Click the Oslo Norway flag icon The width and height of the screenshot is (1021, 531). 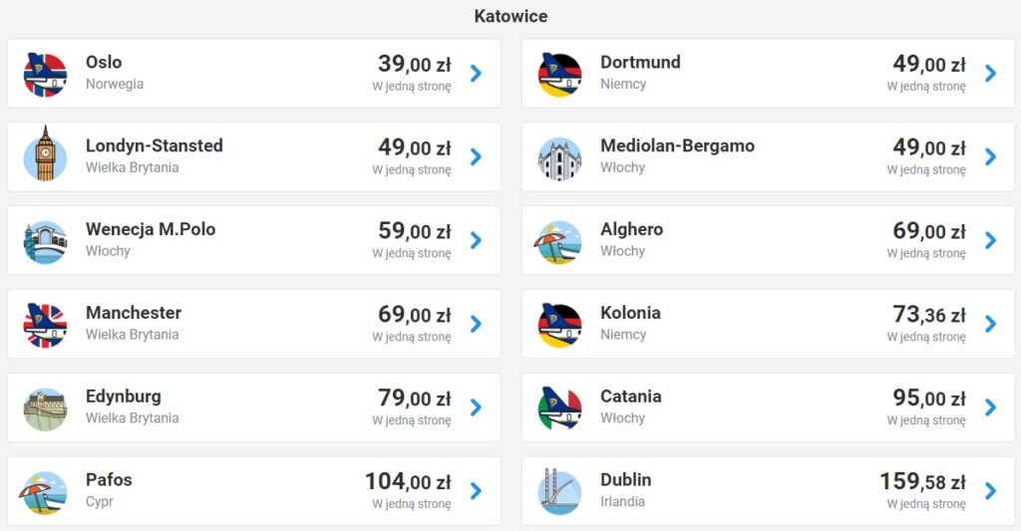pos(45,74)
